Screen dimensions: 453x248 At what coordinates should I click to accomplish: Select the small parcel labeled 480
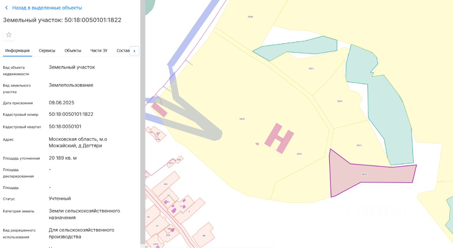pyautogui.click(x=166, y=184)
